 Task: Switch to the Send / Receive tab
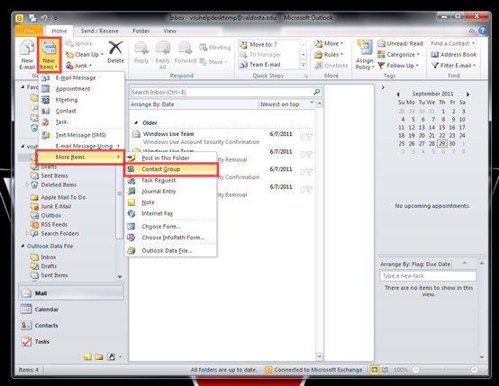pos(100,31)
